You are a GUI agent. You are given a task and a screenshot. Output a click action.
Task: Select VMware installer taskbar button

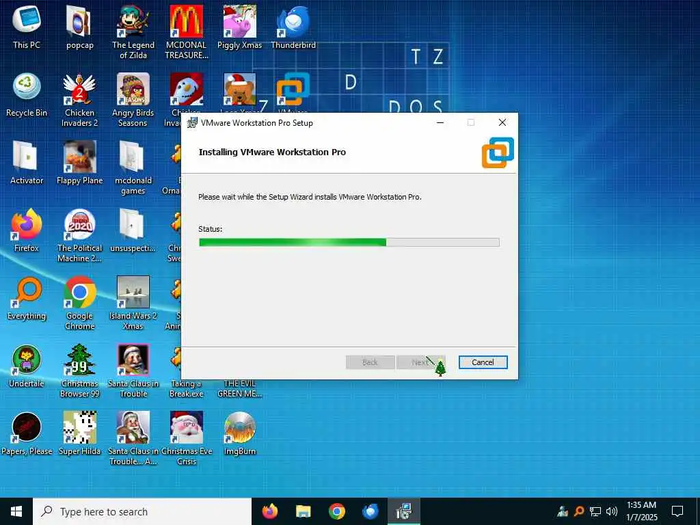coord(403,511)
